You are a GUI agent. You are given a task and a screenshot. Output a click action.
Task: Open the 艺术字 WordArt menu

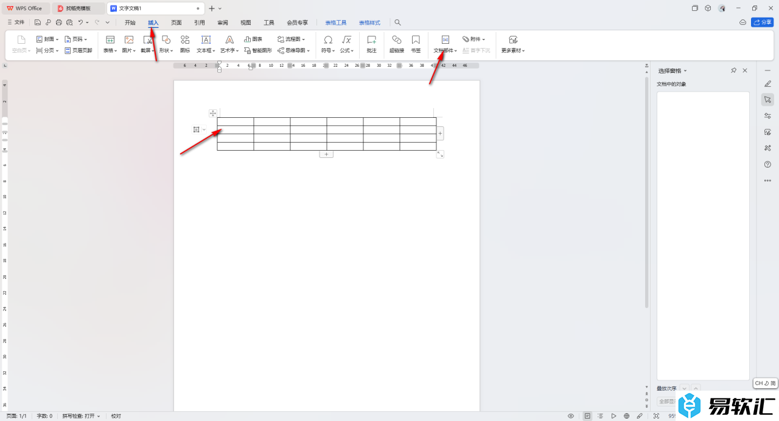(229, 44)
